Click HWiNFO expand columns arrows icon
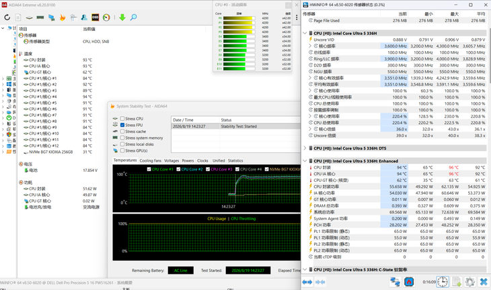This screenshot has width=491, height=290. coord(307,282)
